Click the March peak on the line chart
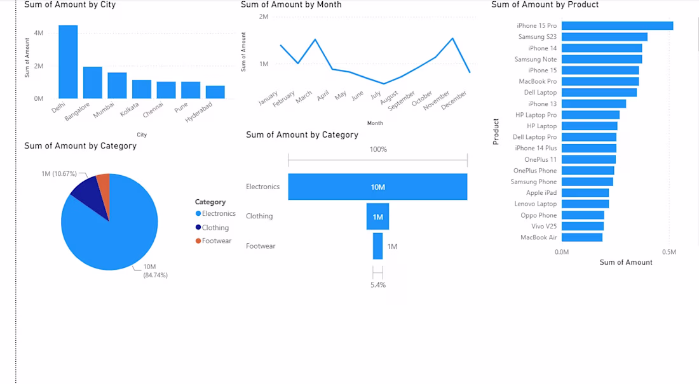Screen dimensions: 699x384 315,39
